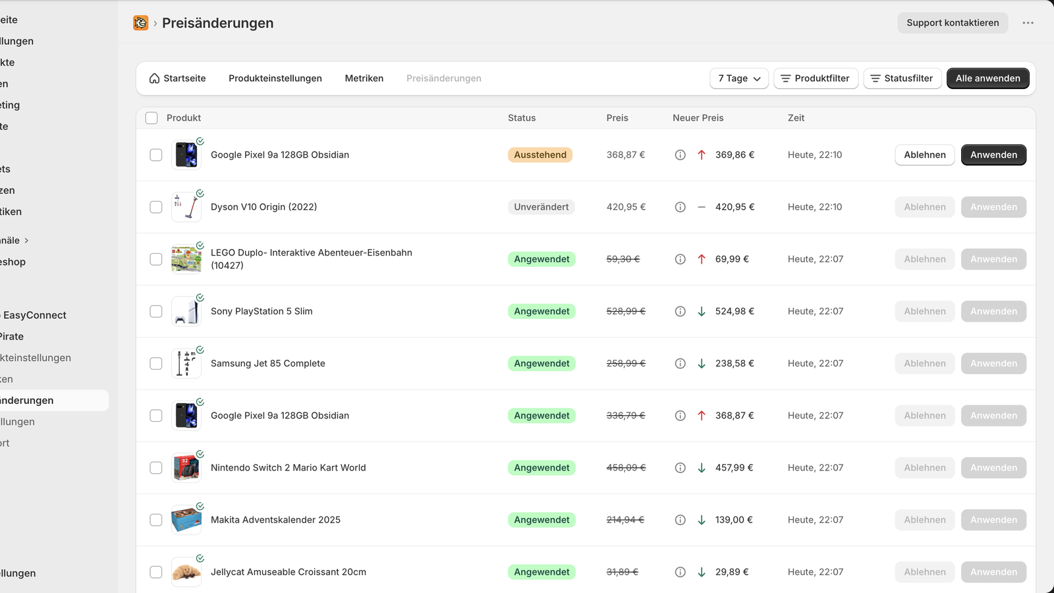
Task: Open the Produkteinstellungen tab
Action: [275, 78]
